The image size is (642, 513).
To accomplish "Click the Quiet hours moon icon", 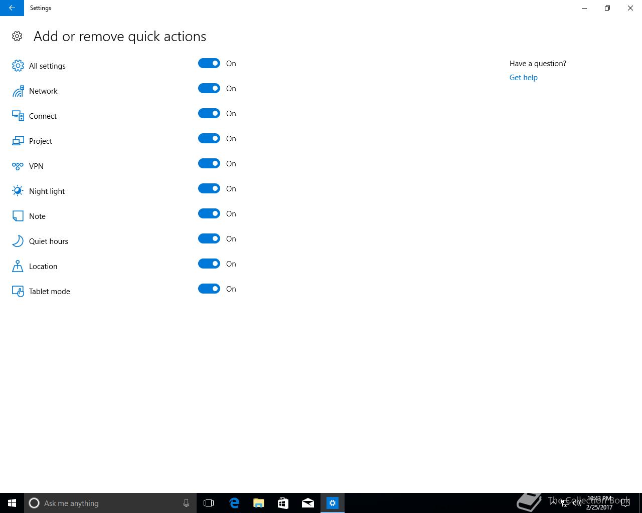I will [x=18, y=241].
